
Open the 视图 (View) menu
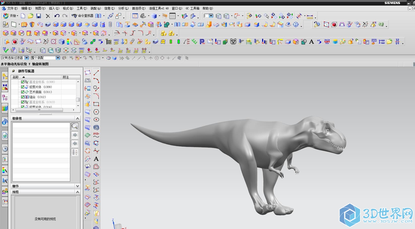(x=40, y=8)
